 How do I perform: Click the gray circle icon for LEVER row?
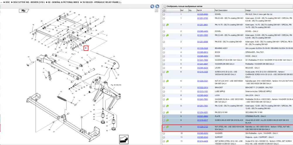tap(164, 68)
